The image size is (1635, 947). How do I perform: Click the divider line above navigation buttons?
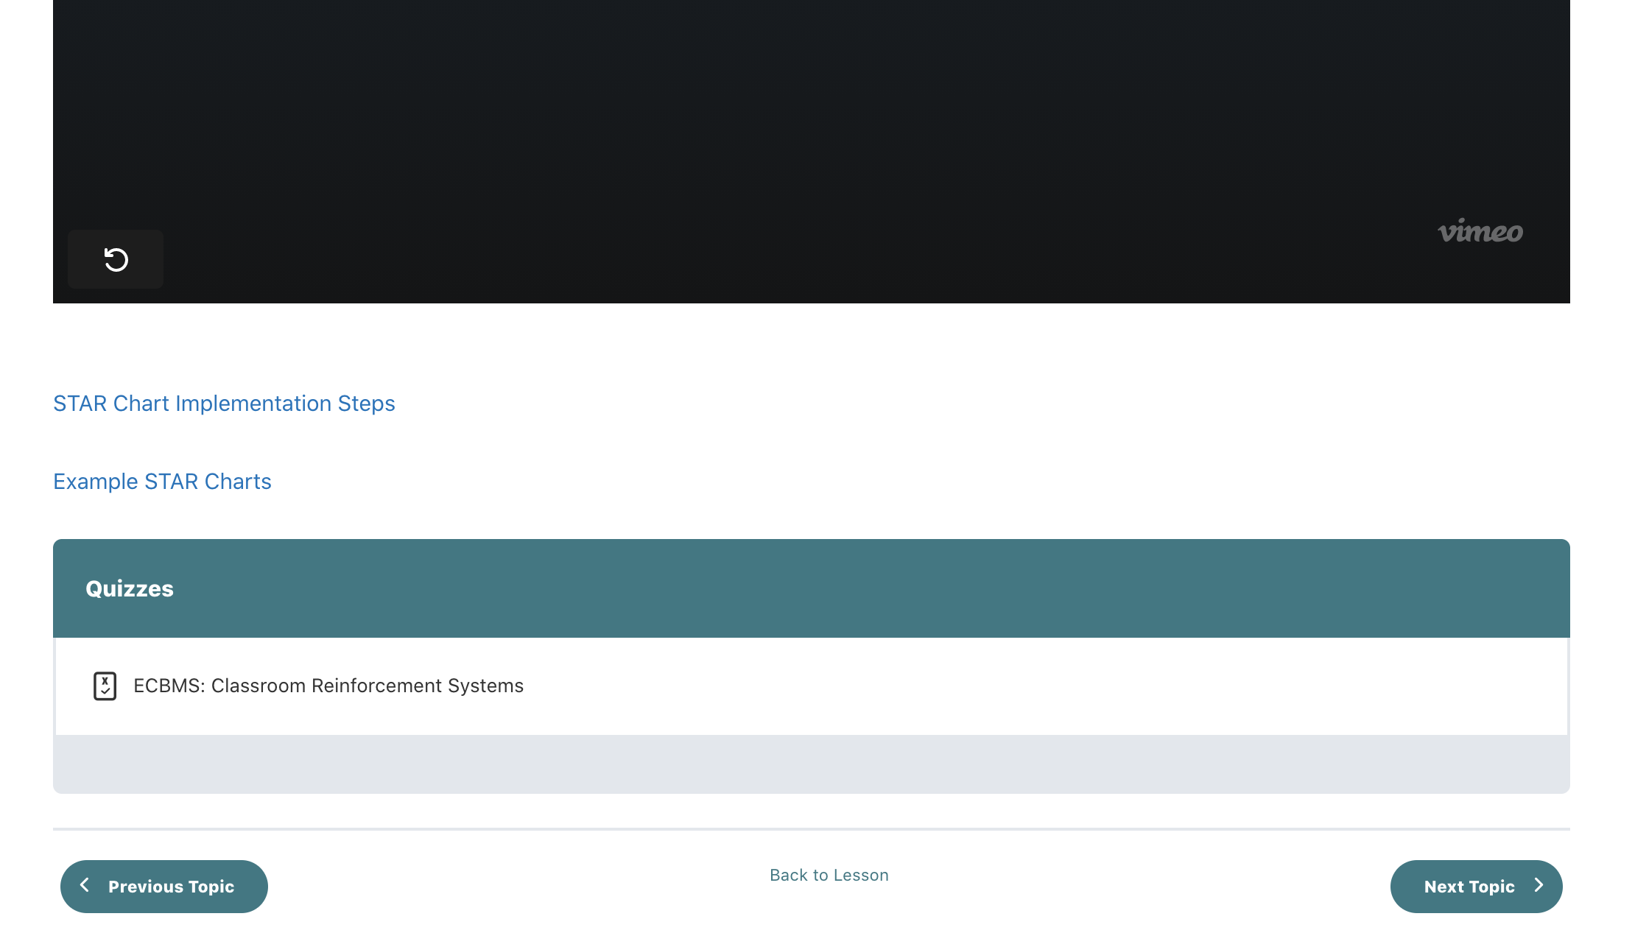tap(810, 829)
